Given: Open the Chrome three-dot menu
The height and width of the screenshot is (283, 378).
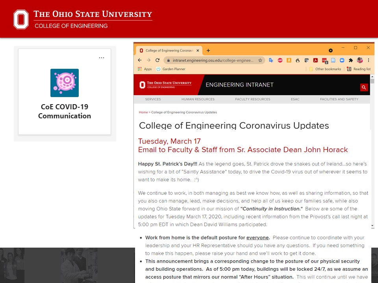Looking at the screenshot, I should coord(369,61).
